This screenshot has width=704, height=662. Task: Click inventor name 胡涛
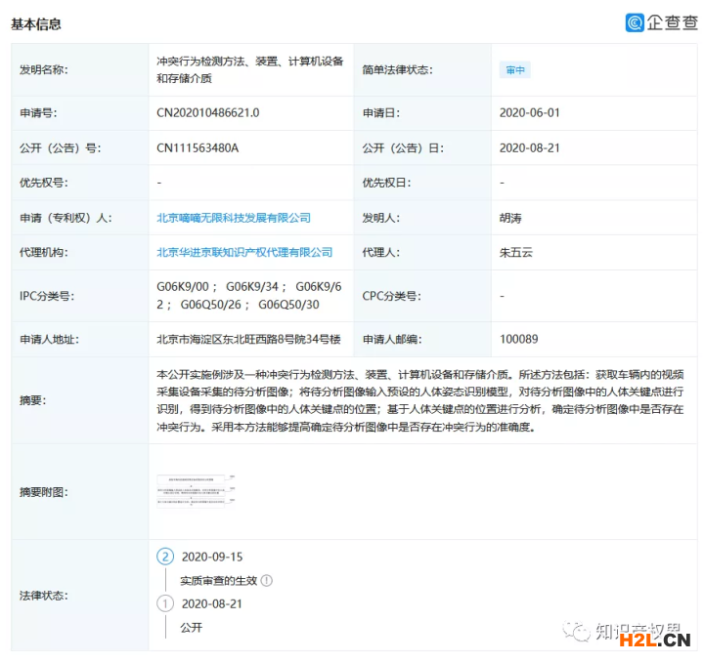(x=510, y=218)
